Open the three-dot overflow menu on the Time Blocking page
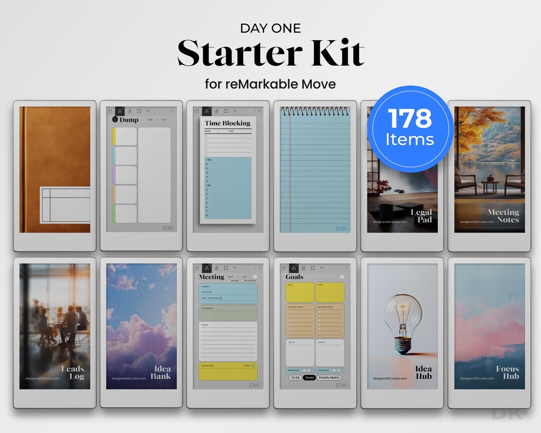 pos(254,111)
